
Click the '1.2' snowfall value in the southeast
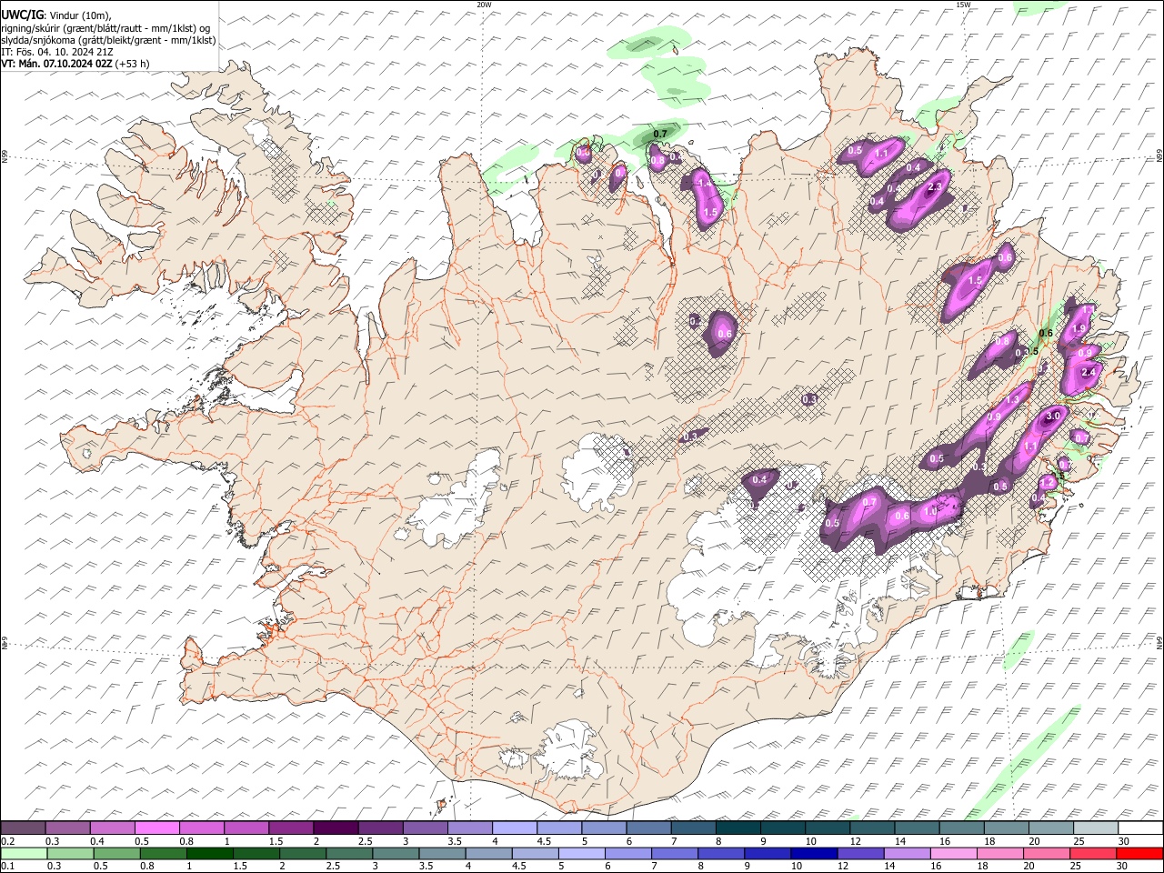tap(1048, 482)
